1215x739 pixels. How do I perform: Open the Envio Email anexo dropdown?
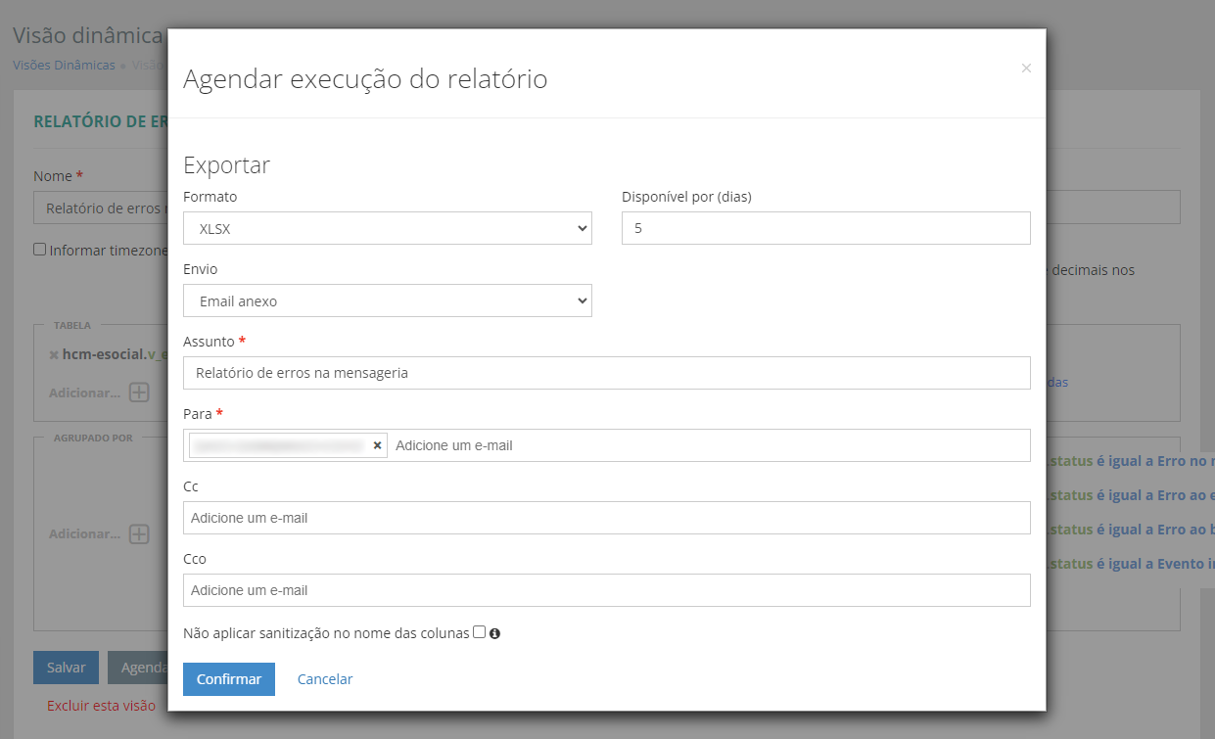click(x=388, y=300)
